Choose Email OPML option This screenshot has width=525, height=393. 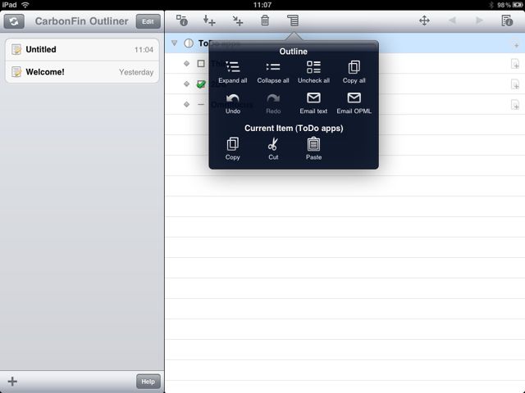tap(354, 104)
